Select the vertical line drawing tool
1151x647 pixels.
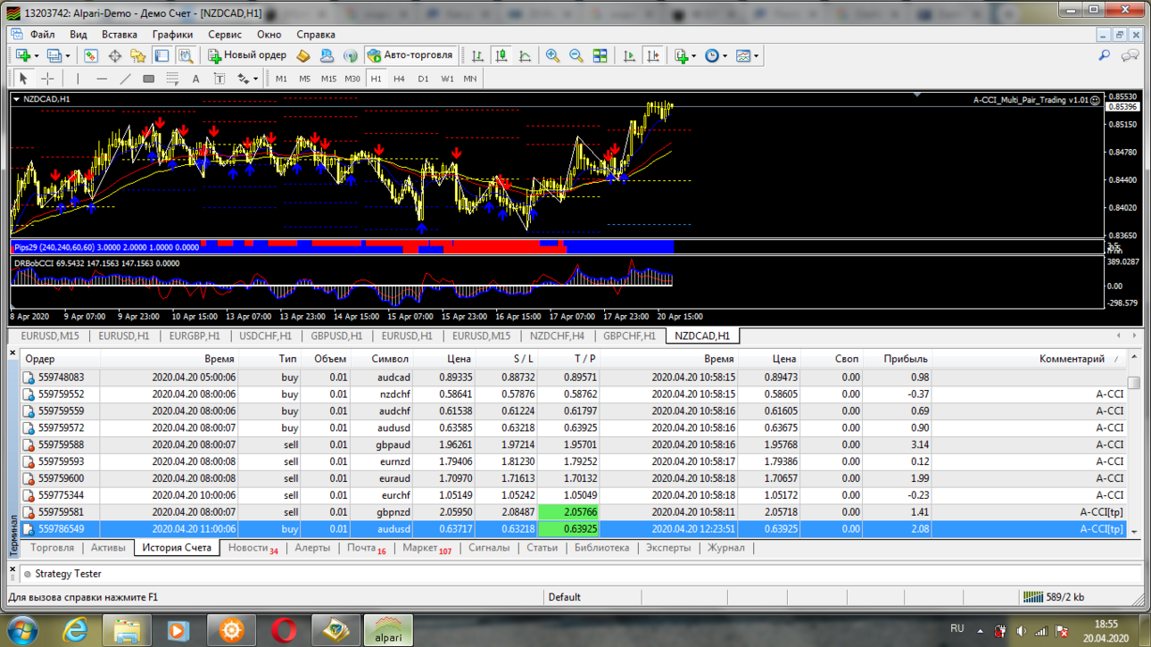point(79,79)
